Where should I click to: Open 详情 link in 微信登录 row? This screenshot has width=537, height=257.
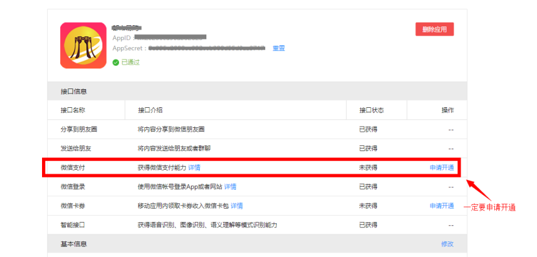click(230, 187)
